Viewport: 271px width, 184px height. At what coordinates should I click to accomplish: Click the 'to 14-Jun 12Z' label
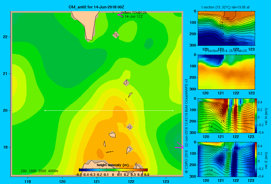132,17
